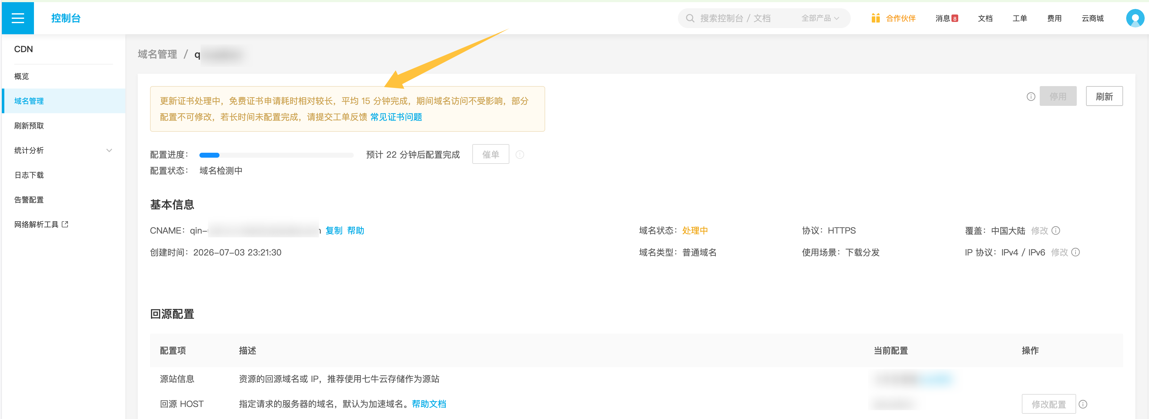Image resolution: width=1149 pixels, height=419 pixels.
Task: Click the 复制 link beside CNAME
Action: point(334,230)
